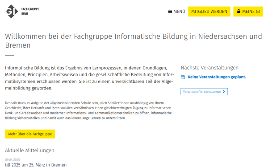Click the 'Willkommen bei der Fachgruppe' page title
The width and height of the screenshot is (268, 167).
click(134, 41)
